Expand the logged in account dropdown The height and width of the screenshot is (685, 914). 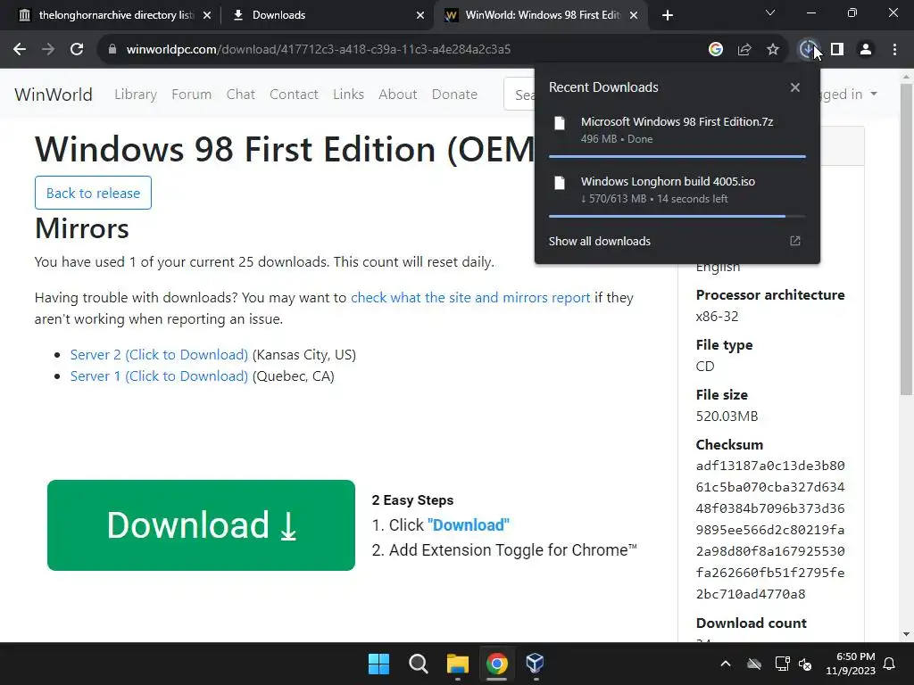click(848, 95)
